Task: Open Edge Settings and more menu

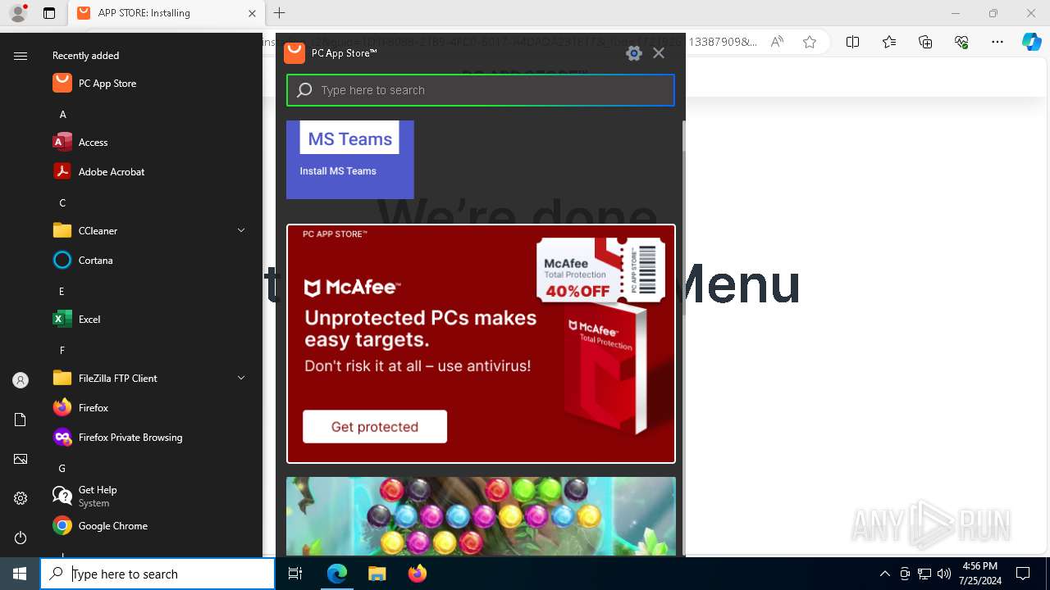Action: (x=997, y=42)
